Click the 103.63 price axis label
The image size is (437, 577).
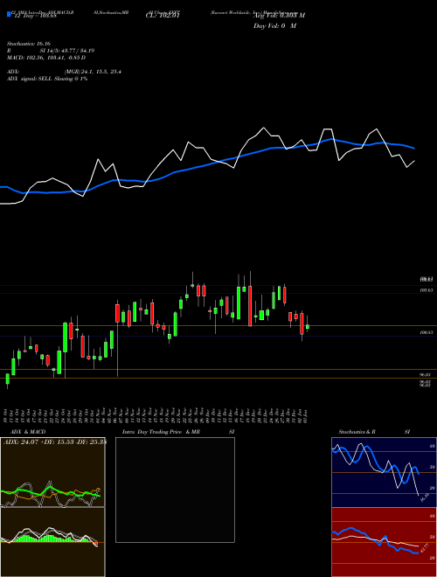pyautogui.click(x=427, y=290)
